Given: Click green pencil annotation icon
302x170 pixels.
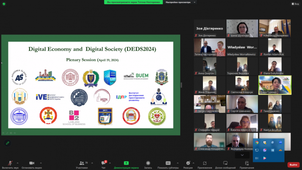Looking at the screenshot, I should tap(8, 143).
